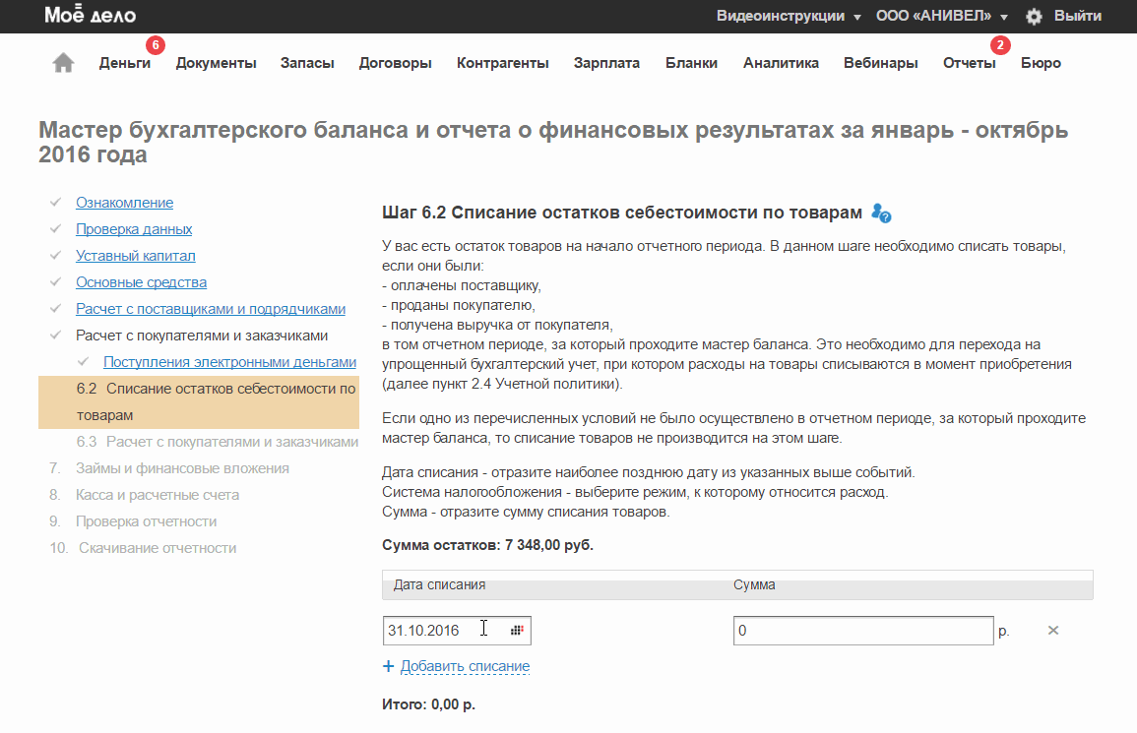Expand the ООО «АНИВЕЛ» company dropdown

[x=942, y=17]
